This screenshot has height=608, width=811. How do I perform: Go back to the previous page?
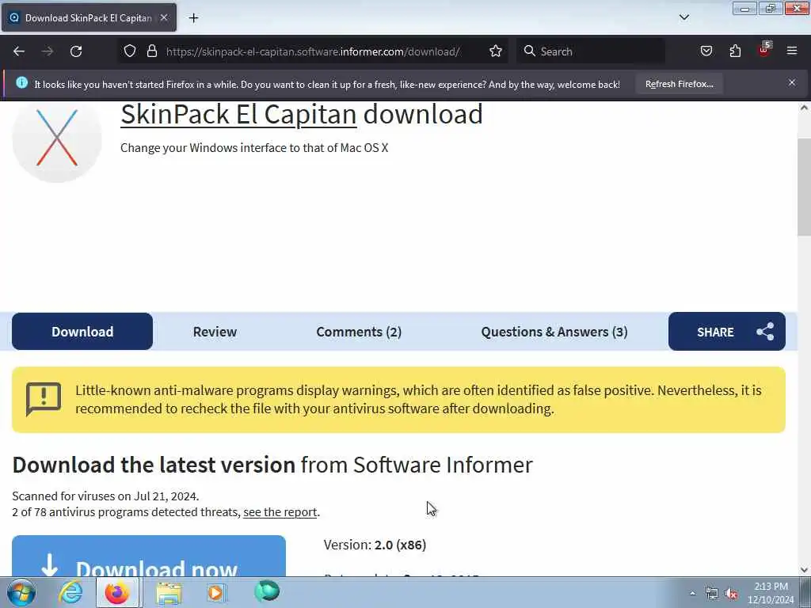pyautogui.click(x=19, y=51)
